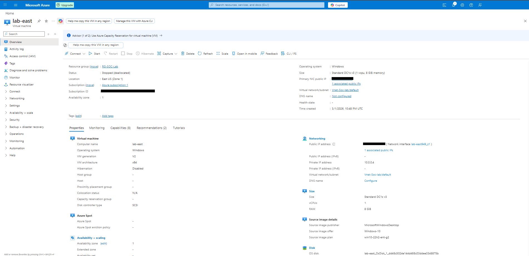Go to Home breadcrumb
Image resolution: width=529 pixels, height=256 pixels.
9,13
